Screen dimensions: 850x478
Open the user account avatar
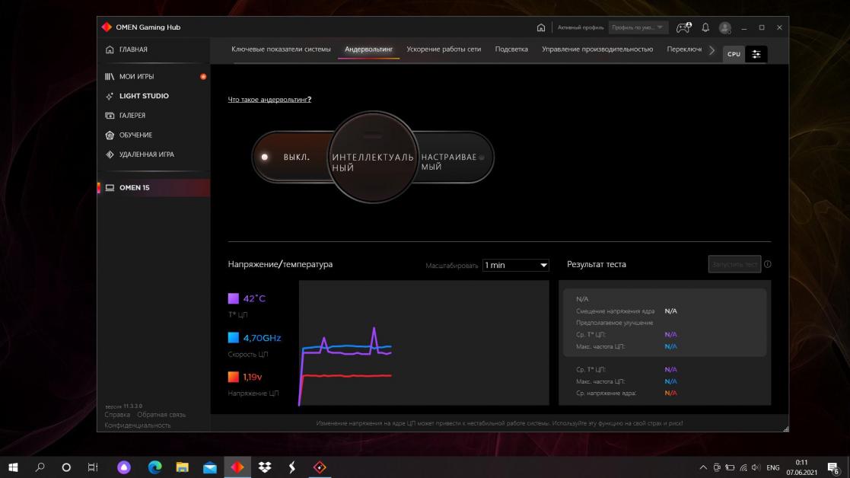click(x=724, y=27)
